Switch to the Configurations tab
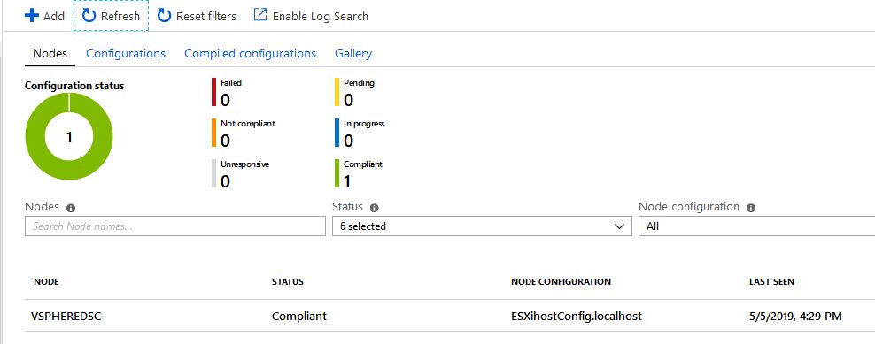Image resolution: width=875 pixels, height=344 pixels. pyautogui.click(x=126, y=54)
